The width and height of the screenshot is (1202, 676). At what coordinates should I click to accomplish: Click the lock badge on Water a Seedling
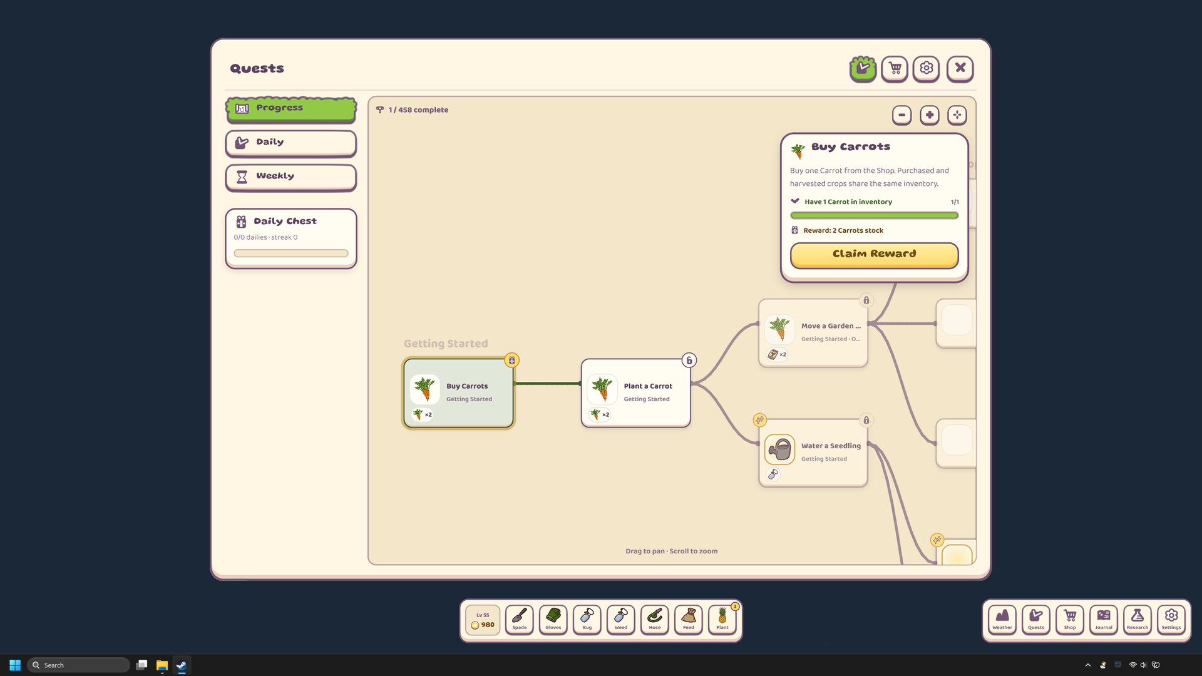(x=866, y=420)
